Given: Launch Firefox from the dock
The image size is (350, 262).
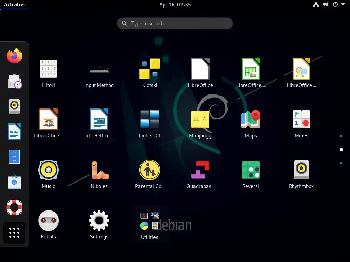Looking at the screenshot, I should click(14, 56).
